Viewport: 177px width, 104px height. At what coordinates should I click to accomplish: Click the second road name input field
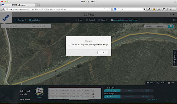(x=66, y=93)
